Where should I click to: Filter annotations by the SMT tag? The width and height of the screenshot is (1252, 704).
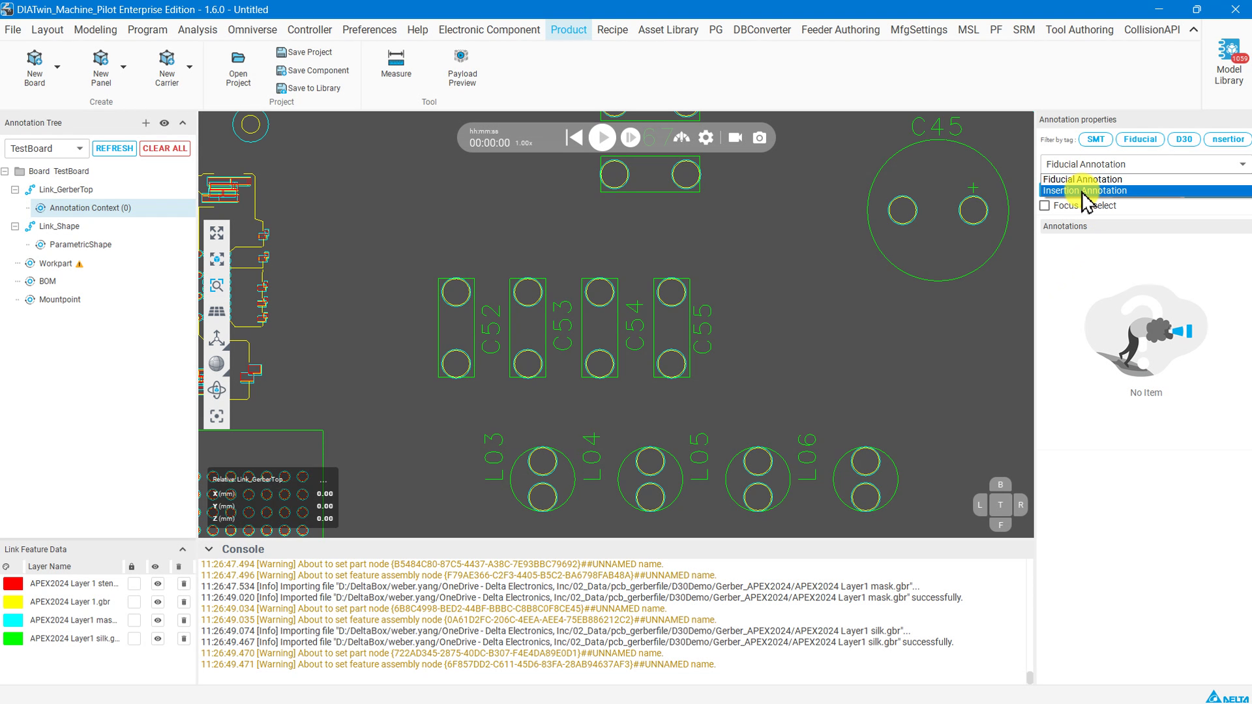click(x=1095, y=139)
